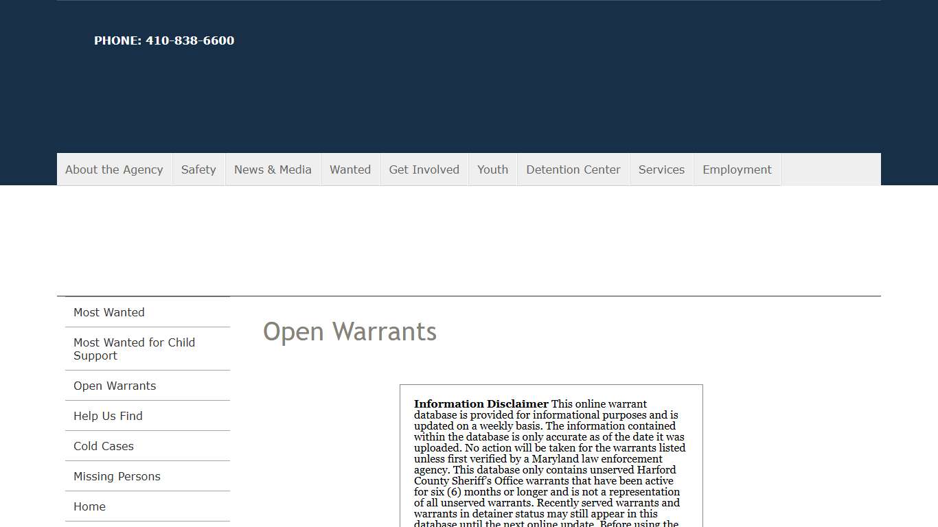Click the 'Open Warrants' page heading

pos(350,331)
